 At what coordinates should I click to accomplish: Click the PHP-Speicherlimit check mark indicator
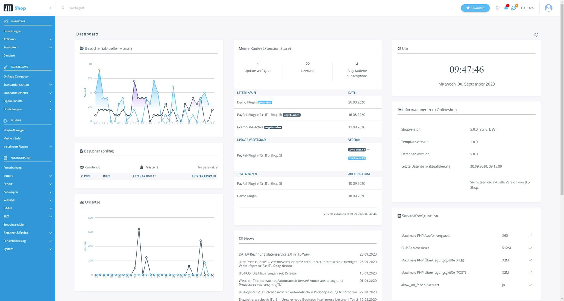tap(531, 248)
